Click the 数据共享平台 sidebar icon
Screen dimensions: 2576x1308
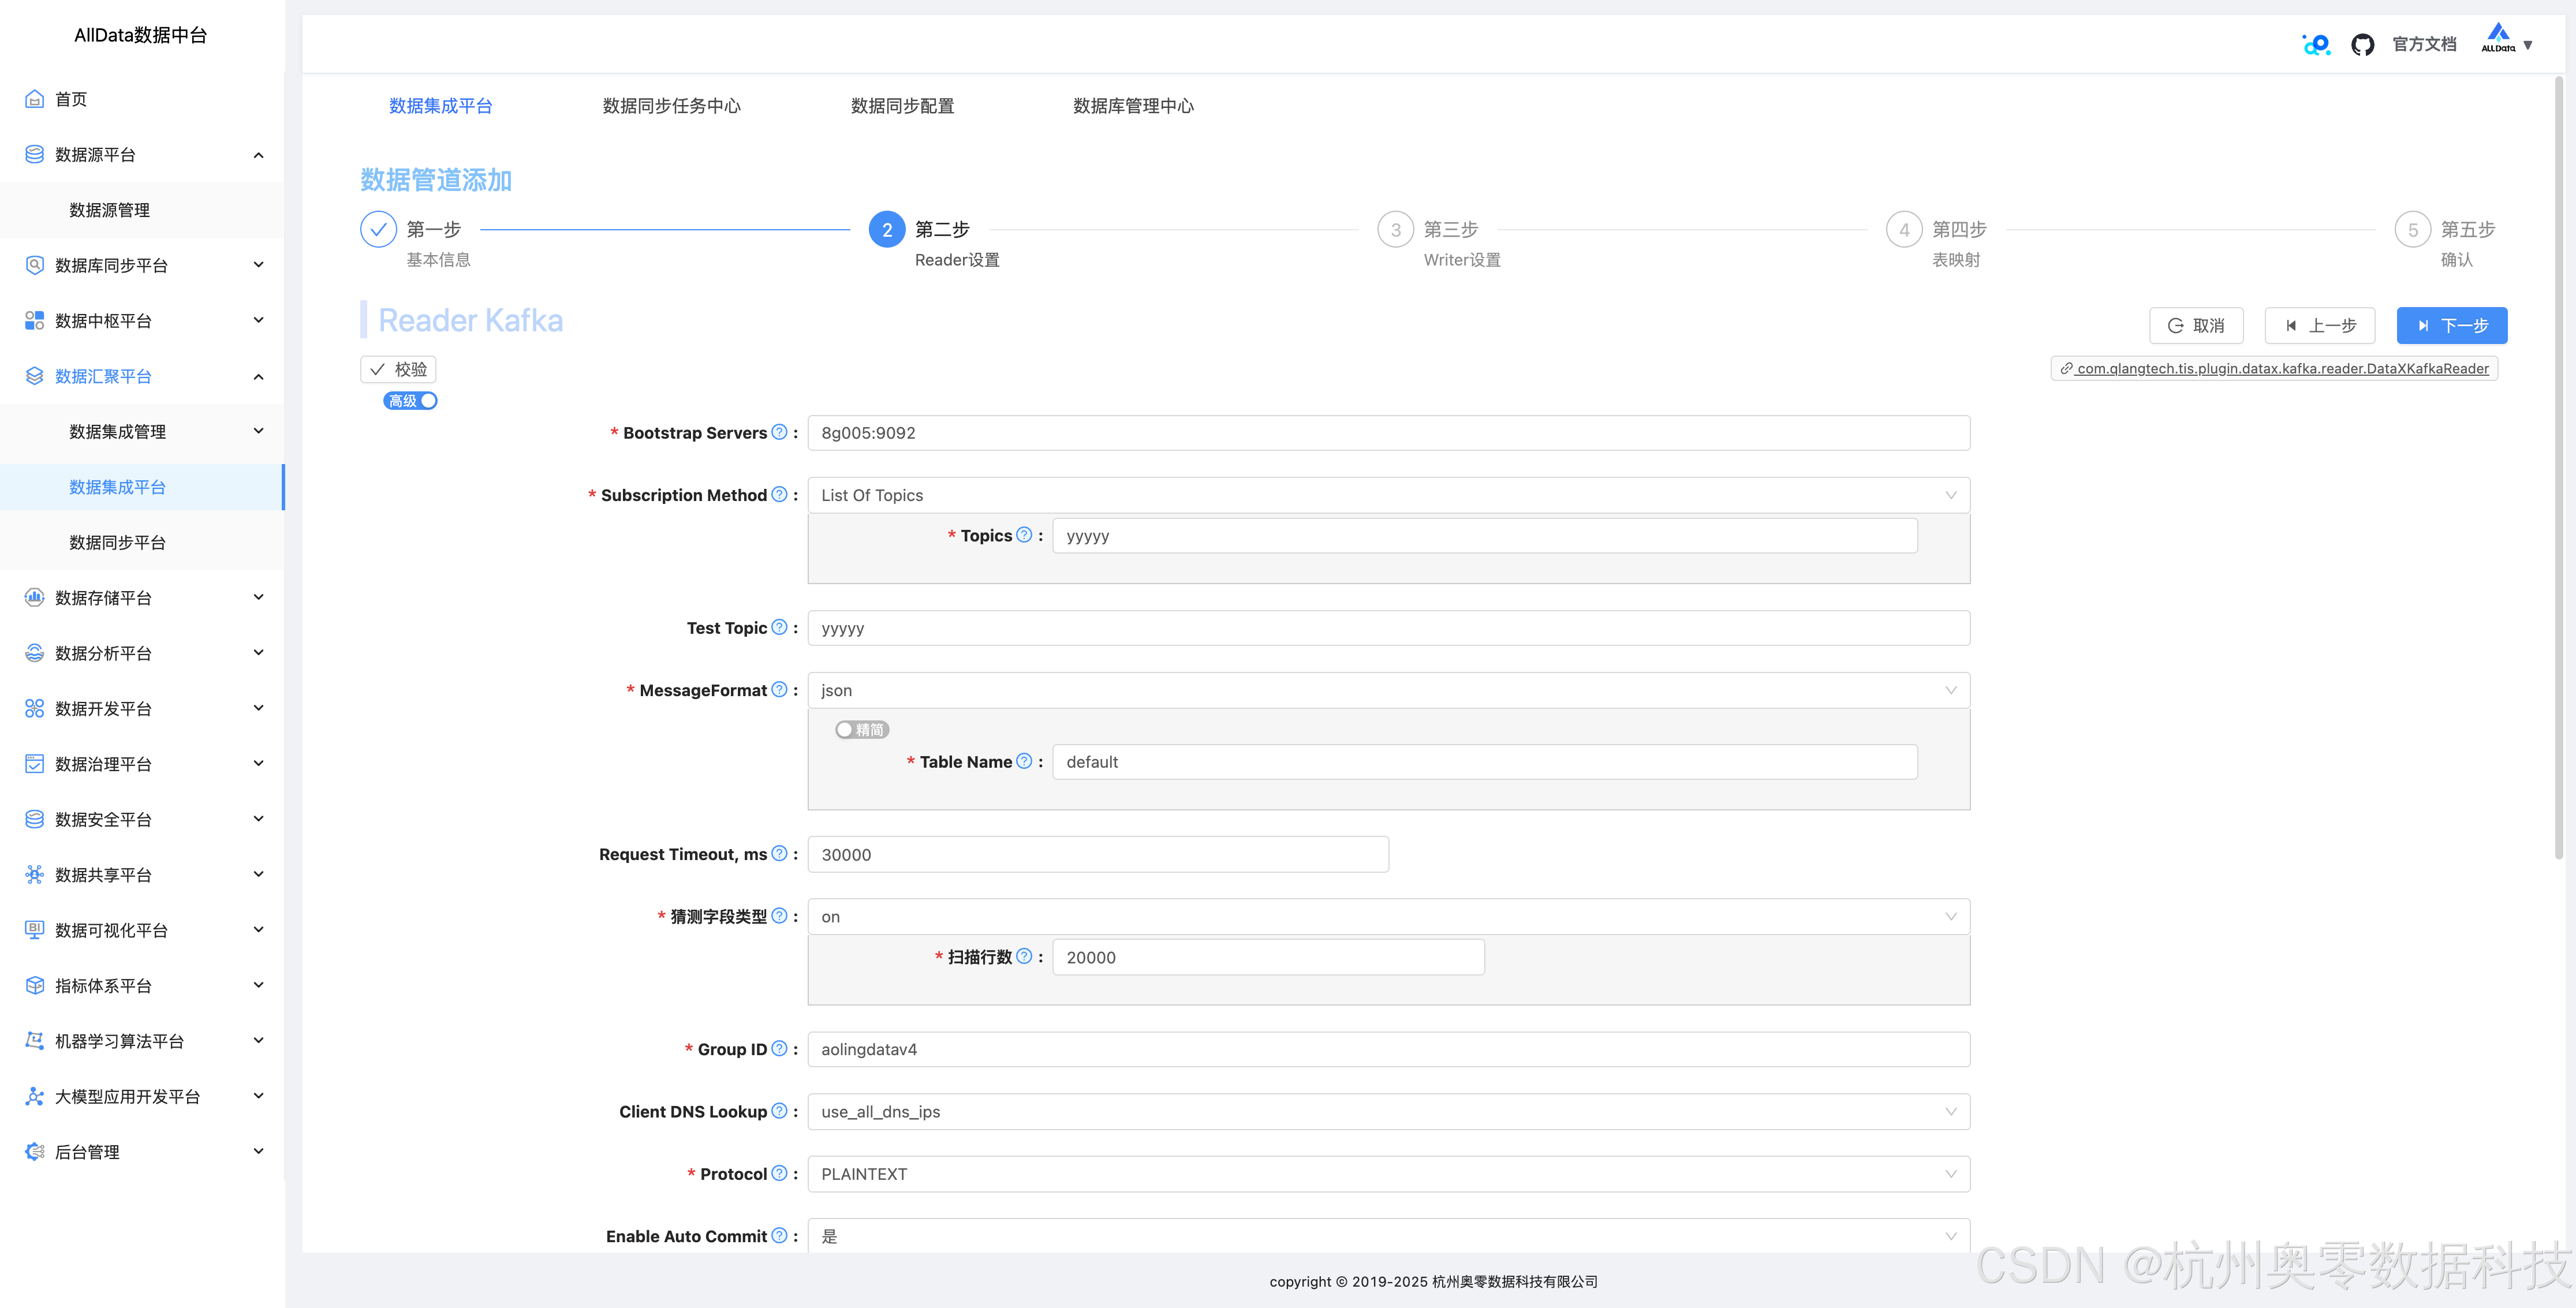pyautogui.click(x=34, y=875)
